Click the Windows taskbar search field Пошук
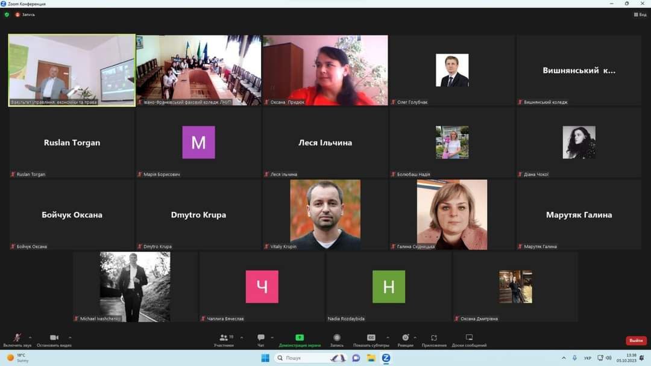The width and height of the screenshot is (651, 366). point(301,358)
